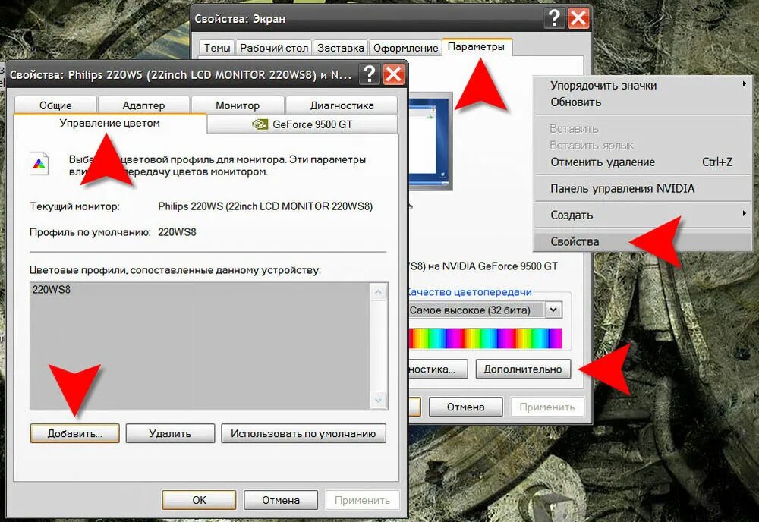Choose Свойства from context menu
Screen dimensions: 759x522
pos(642,241)
